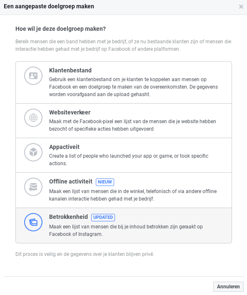247x295 pixels.
Task: Click the Offline activiteit database sync icon
Action: pos(33,187)
